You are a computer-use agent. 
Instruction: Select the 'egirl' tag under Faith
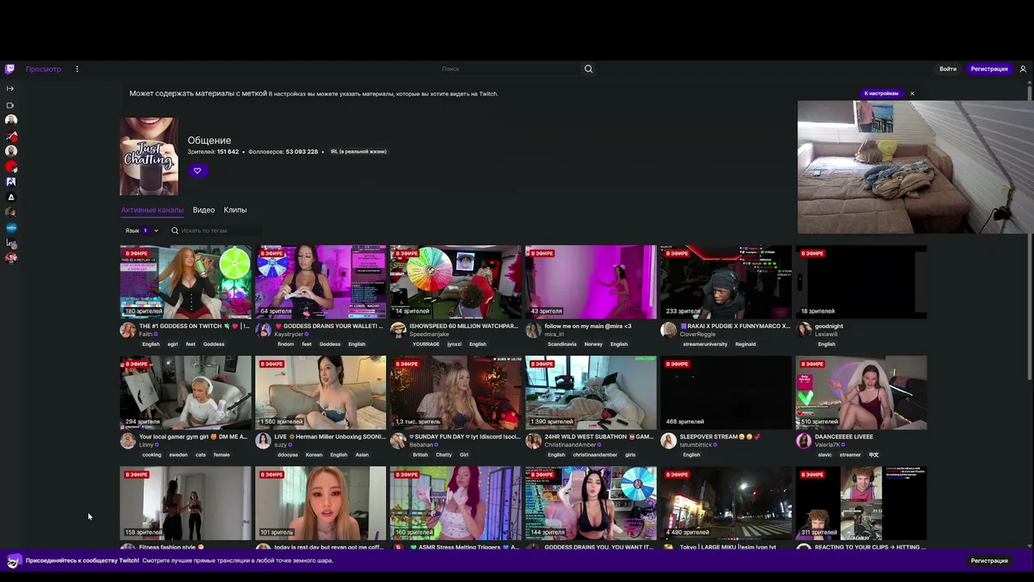click(172, 344)
